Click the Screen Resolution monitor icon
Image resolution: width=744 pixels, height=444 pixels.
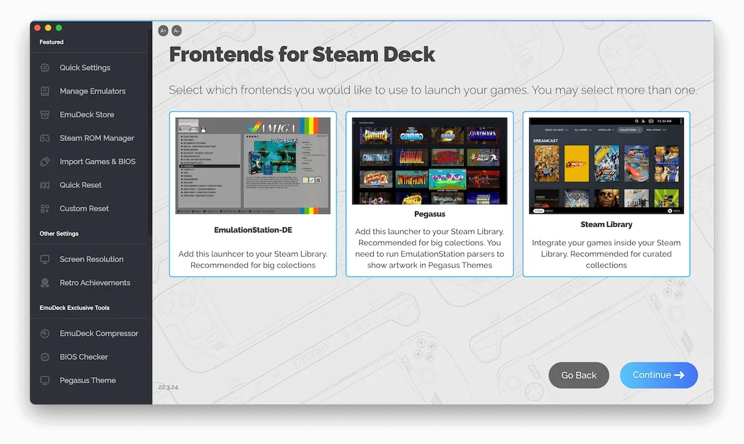[45, 259]
